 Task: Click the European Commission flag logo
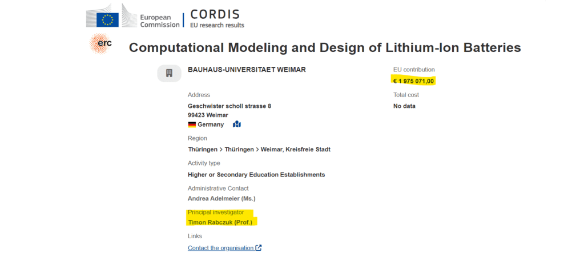coord(107,19)
